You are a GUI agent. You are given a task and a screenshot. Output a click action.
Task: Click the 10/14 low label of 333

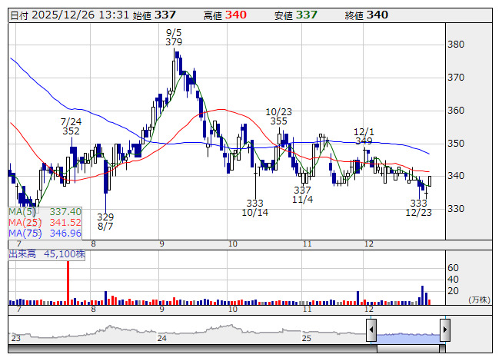pos(255,208)
